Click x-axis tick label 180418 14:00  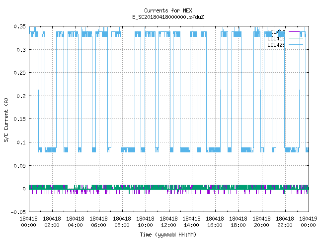pyautogui.click(x=191, y=222)
